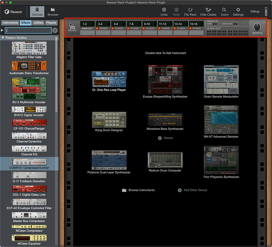Toggle the 15-16 TO MAIN button

[x=190, y=28]
